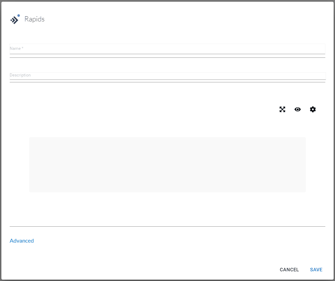
Task: Click CANCEL to dismiss the dialog
Action: pos(289,270)
